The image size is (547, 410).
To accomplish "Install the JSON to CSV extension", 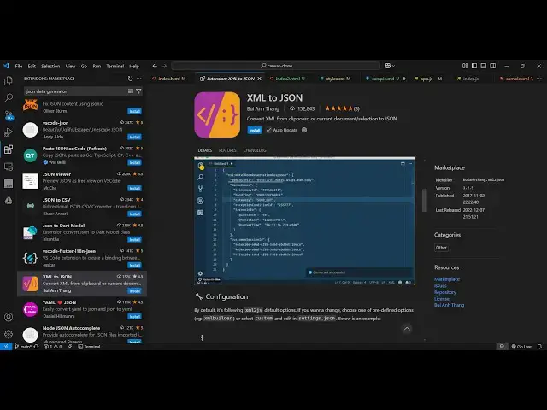I will (134, 214).
